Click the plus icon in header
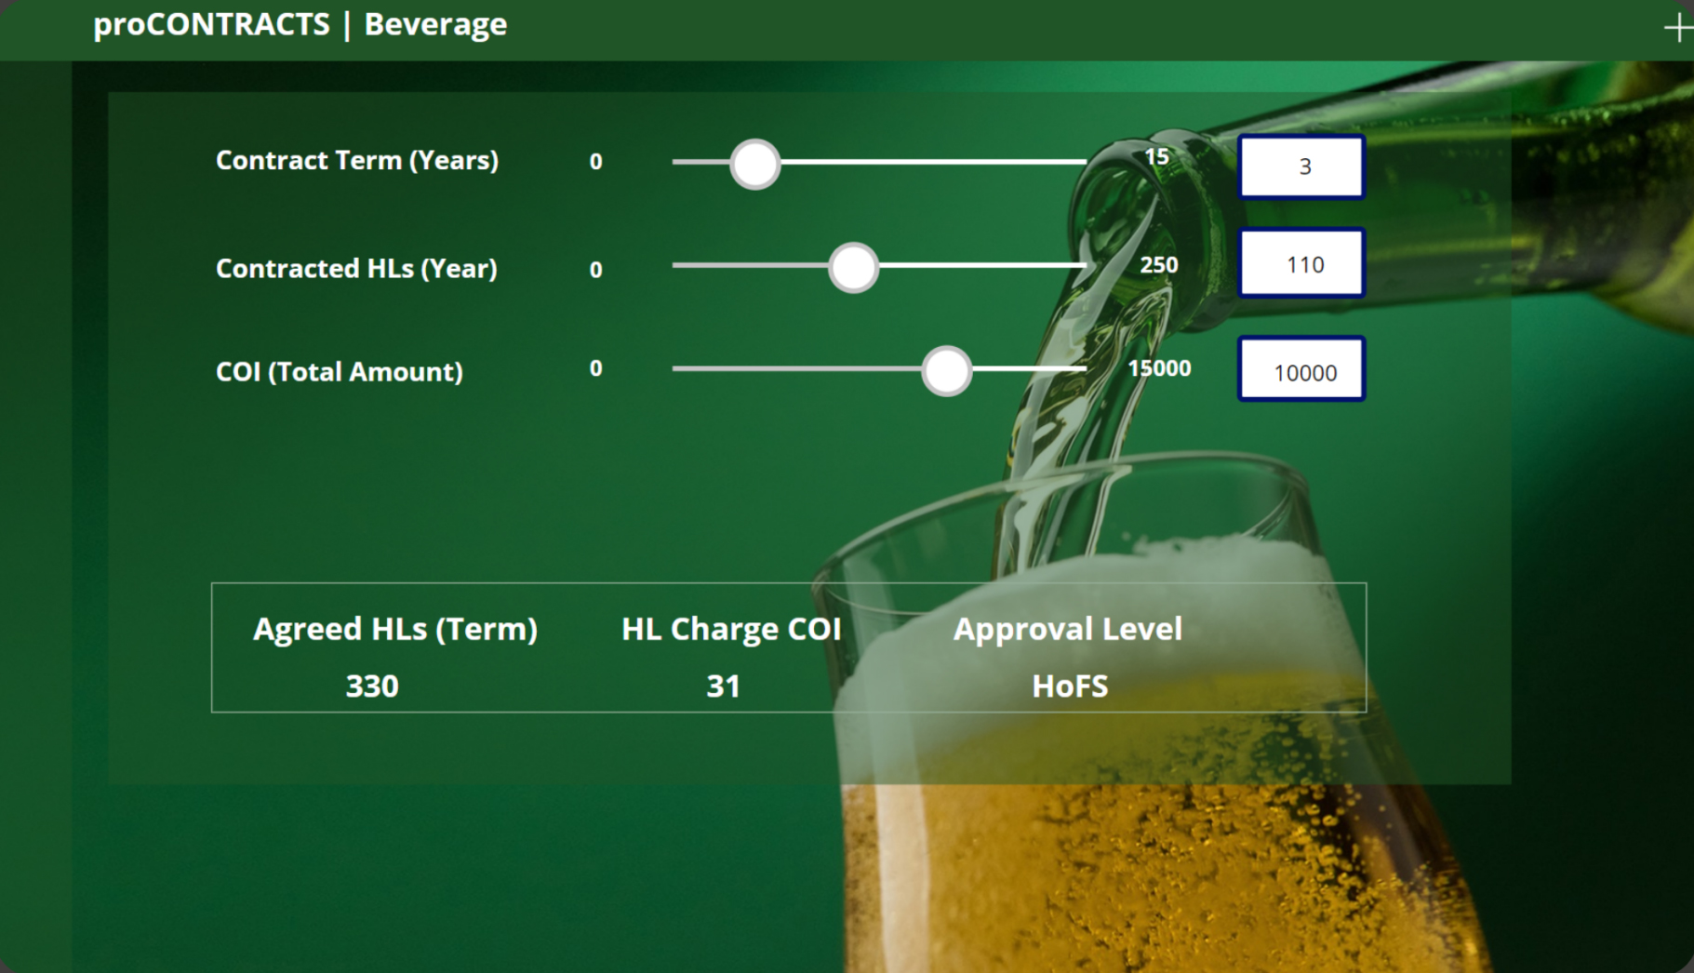The width and height of the screenshot is (1694, 973). pos(1678,28)
